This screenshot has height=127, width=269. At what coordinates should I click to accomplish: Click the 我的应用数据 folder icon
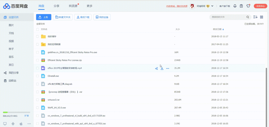(43, 44)
